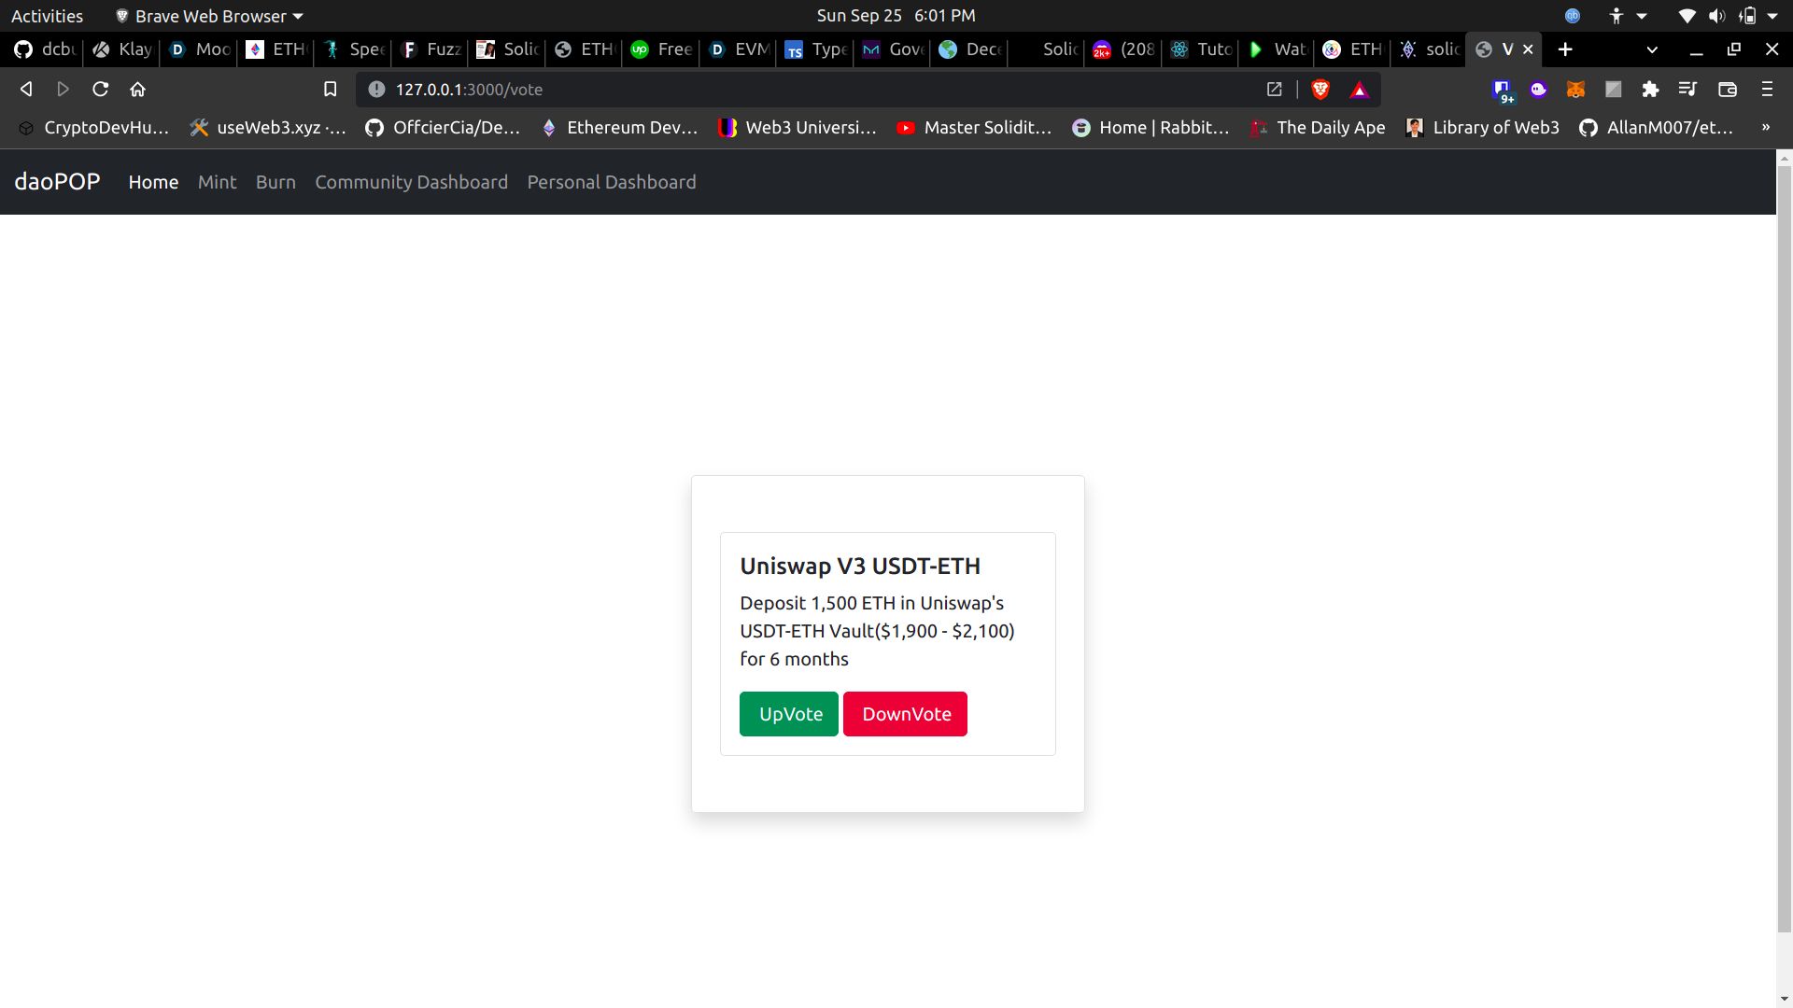The height and width of the screenshot is (1008, 1793).
Task: Switch to the EVM tab
Action: [x=738, y=49]
